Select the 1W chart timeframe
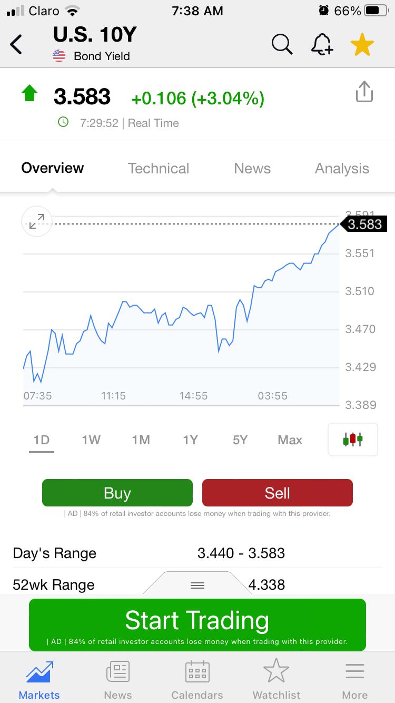395x703 pixels. click(91, 440)
